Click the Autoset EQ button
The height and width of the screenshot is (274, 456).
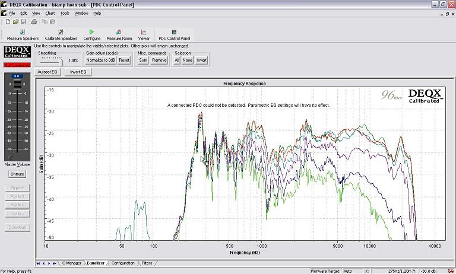click(47, 72)
